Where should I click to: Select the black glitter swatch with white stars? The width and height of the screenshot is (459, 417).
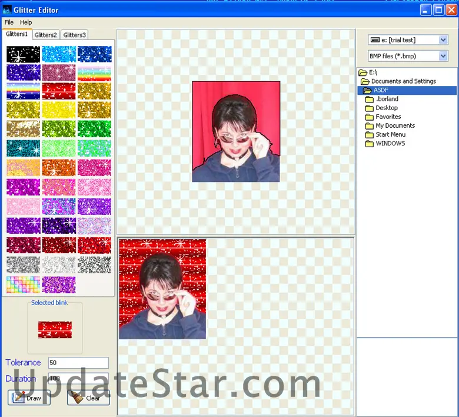(x=24, y=54)
